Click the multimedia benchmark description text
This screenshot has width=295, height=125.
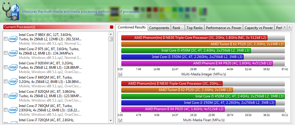tap(81, 12)
